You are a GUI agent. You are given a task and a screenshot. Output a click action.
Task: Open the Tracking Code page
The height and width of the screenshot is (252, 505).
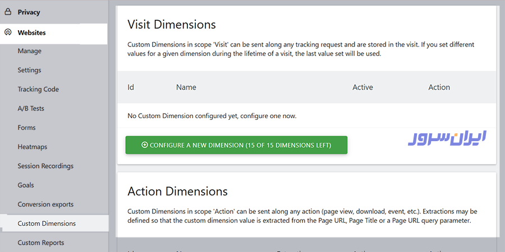click(x=38, y=89)
